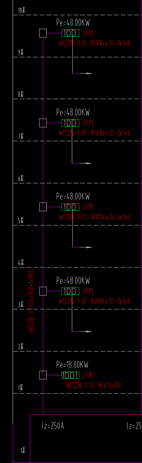The height and width of the screenshot is (463, 142).
Task: Click the (8户) text on 5层
Action: tap(88, 207)
